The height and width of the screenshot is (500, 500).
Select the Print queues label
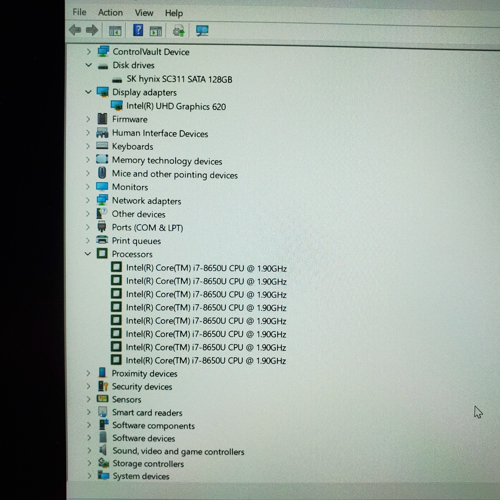[136, 241]
